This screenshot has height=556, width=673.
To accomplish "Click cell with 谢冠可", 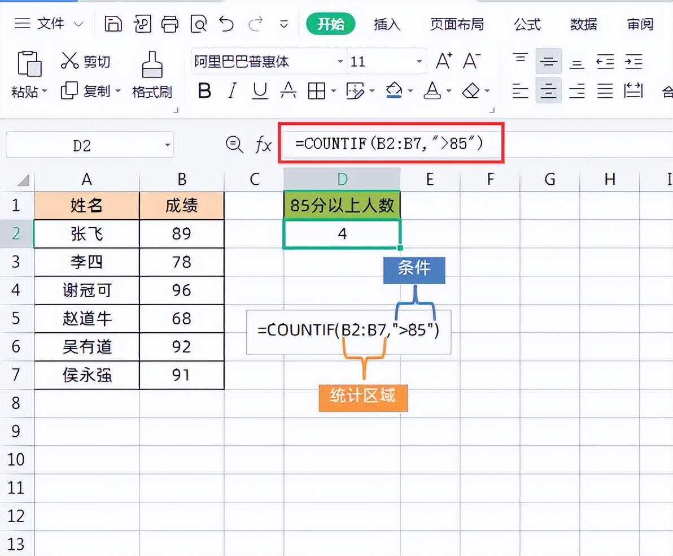I will [x=87, y=290].
